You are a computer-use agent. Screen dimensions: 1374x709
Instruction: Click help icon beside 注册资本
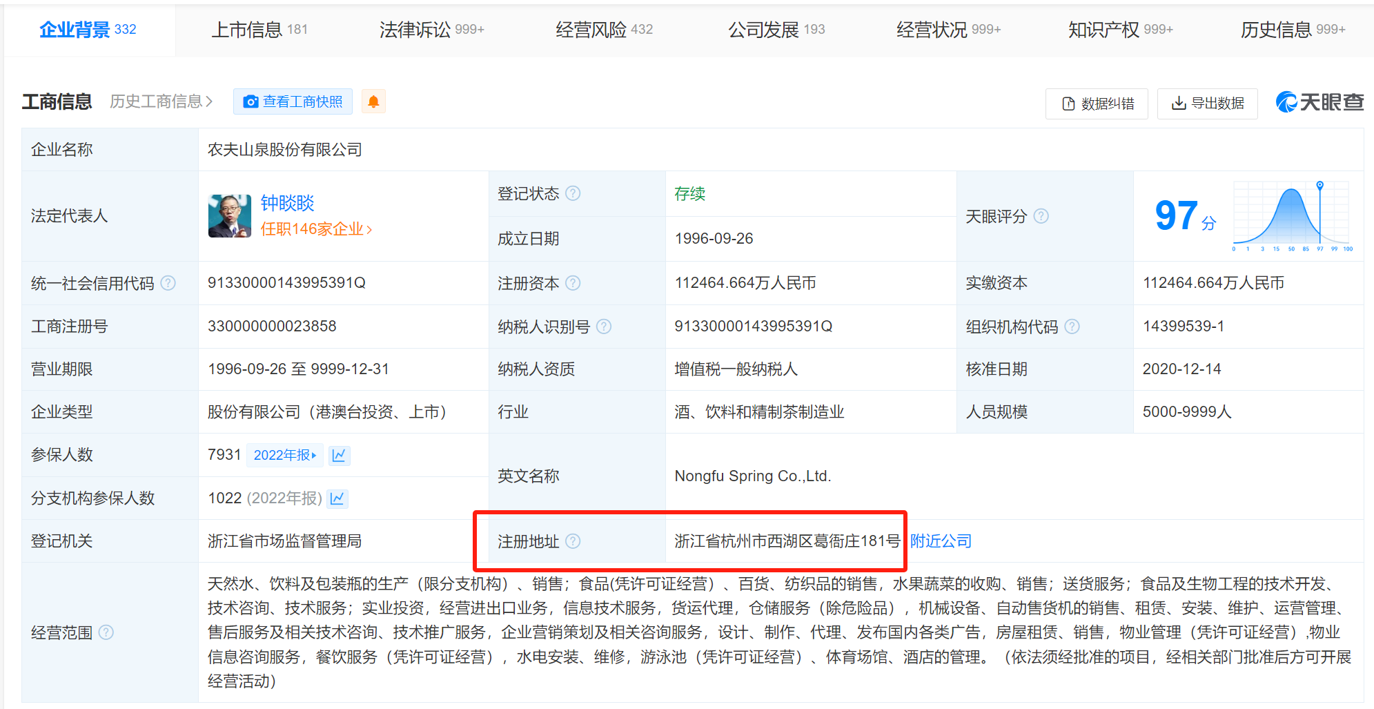pyautogui.click(x=573, y=283)
